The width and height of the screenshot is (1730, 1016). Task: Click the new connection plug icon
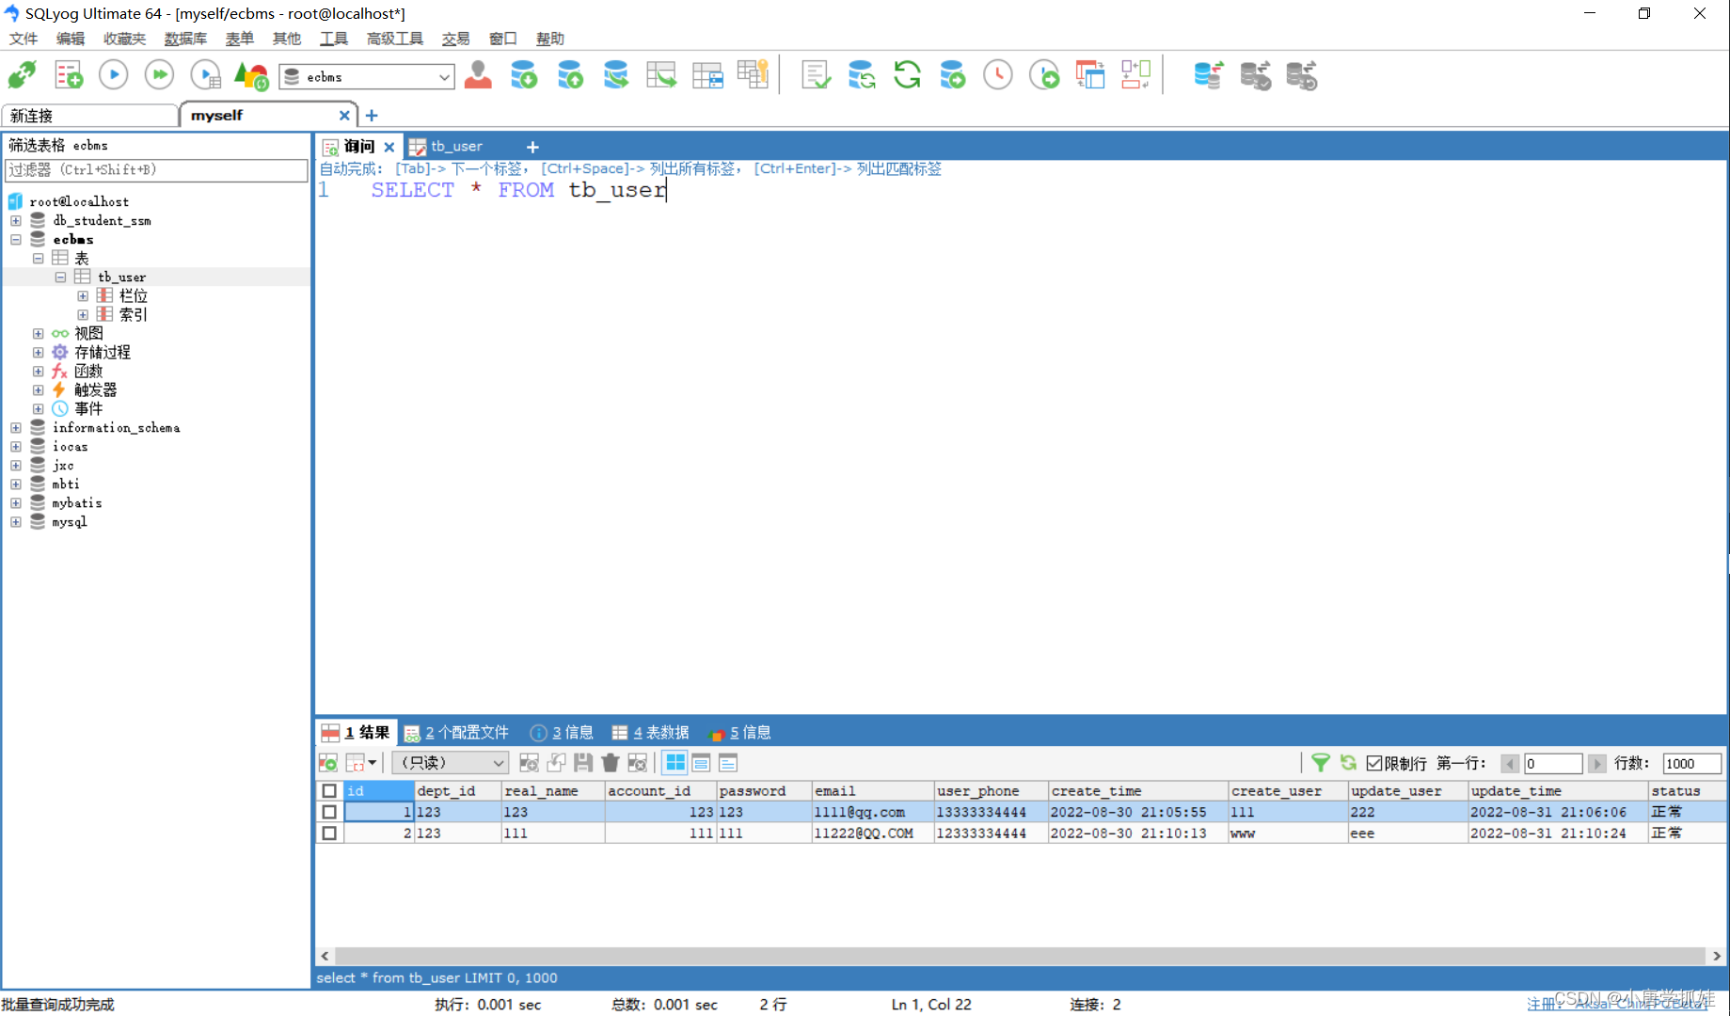click(22, 75)
